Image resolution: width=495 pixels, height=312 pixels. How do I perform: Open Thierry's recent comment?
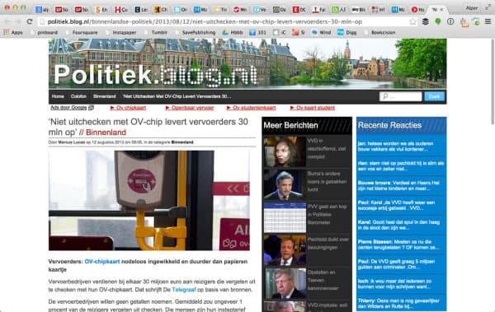click(x=398, y=304)
